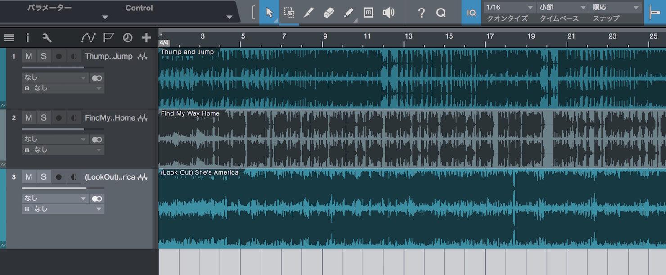Image resolution: width=666 pixels, height=275 pixels.
Task: Open the tempo track clock icon
Action: point(128,38)
